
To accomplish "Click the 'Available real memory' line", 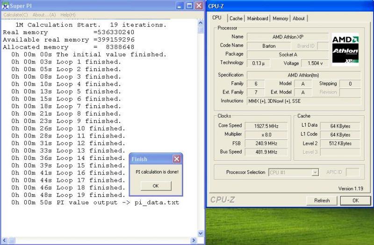I will tap(69, 40).
